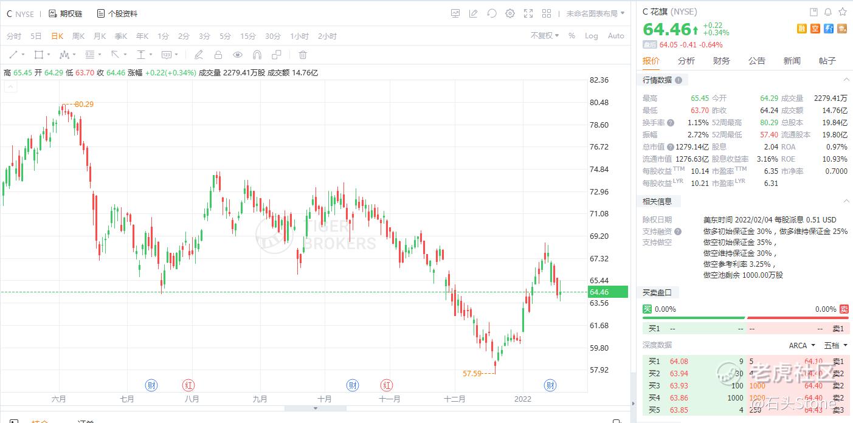The image size is (853, 423).
Task: Select the trend line drawing tool
Action: tap(13, 55)
